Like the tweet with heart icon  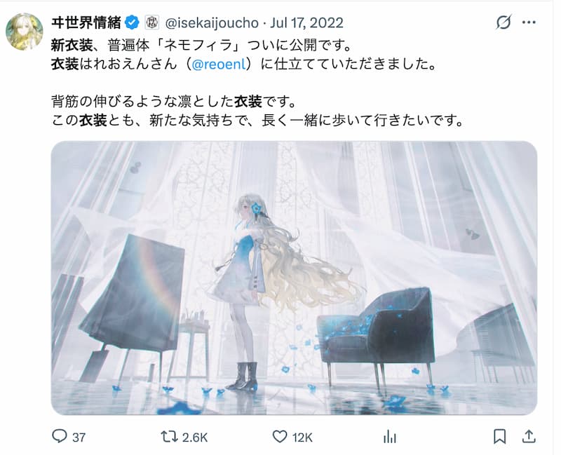pos(280,437)
